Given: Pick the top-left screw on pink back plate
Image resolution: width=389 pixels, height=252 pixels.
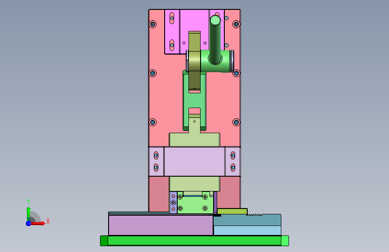Looking at the screenshot, I should [x=153, y=24].
